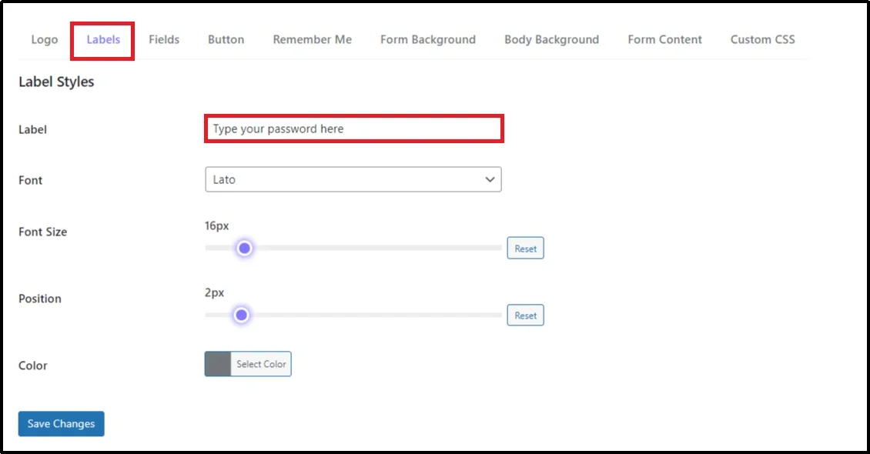Click the Label text field containing password text
This screenshot has height=454, width=870.
pos(353,129)
